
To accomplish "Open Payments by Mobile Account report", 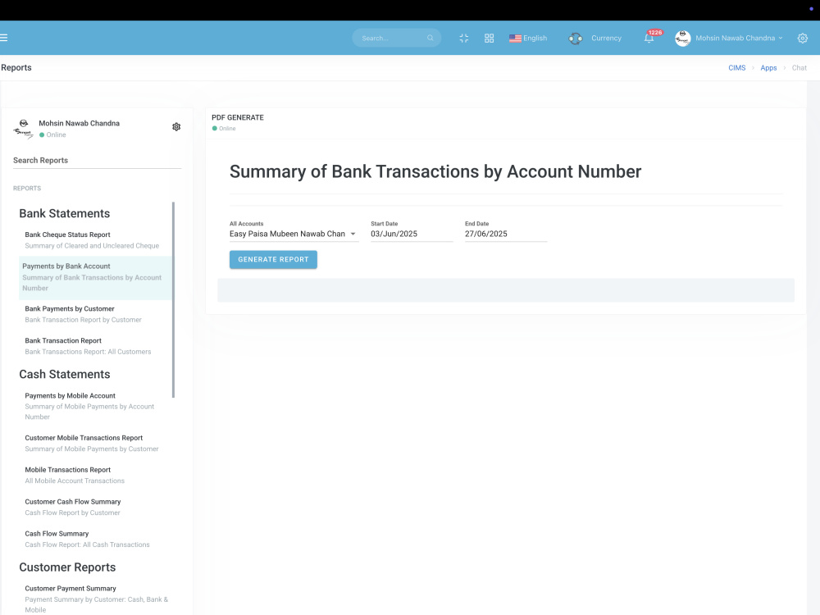I will pyautogui.click(x=95, y=407).
